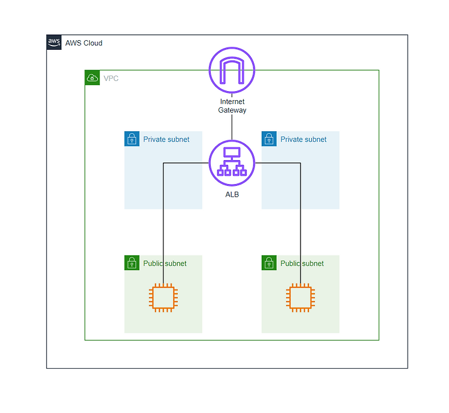Click the left Public subnet lock icon
The image size is (449, 413).
coord(132,263)
